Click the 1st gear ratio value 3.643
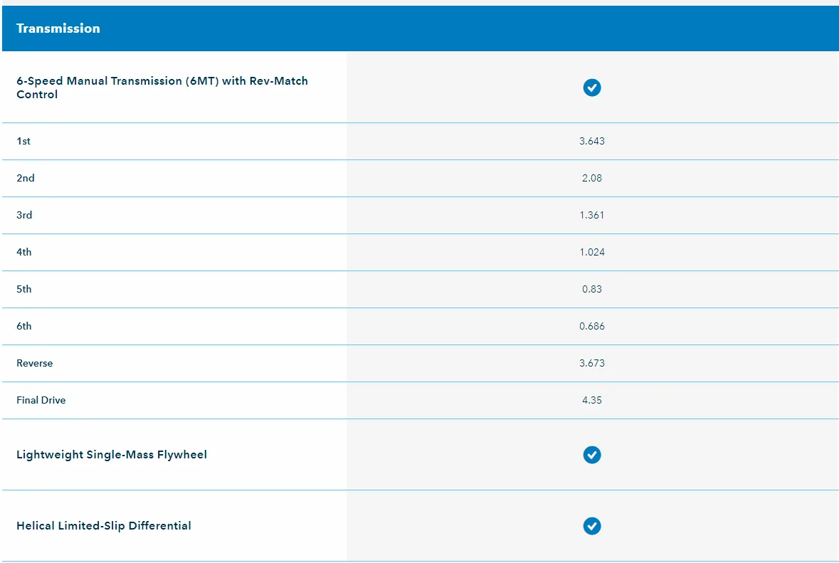This screenshot has height=563, width=839. [591, 142]
